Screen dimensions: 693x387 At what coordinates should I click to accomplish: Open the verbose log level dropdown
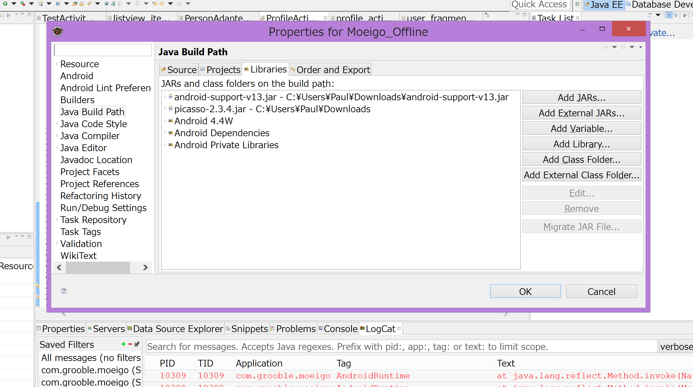click(x=676, y=346)
